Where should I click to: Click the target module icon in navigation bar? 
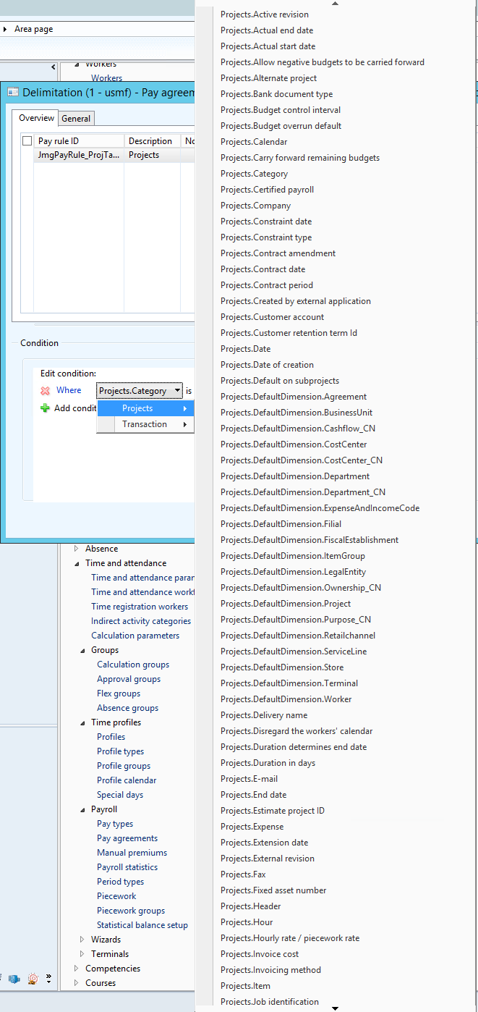(33, 979)
